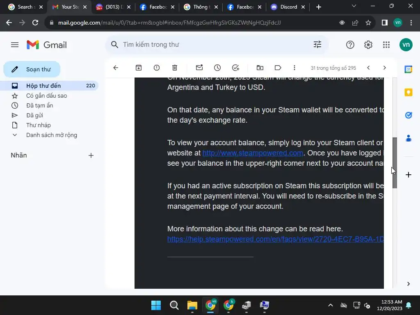This screenshot has width=420, height=315.
Task: Open Hộp thư đến inbox folder
Action: (49, 86)
